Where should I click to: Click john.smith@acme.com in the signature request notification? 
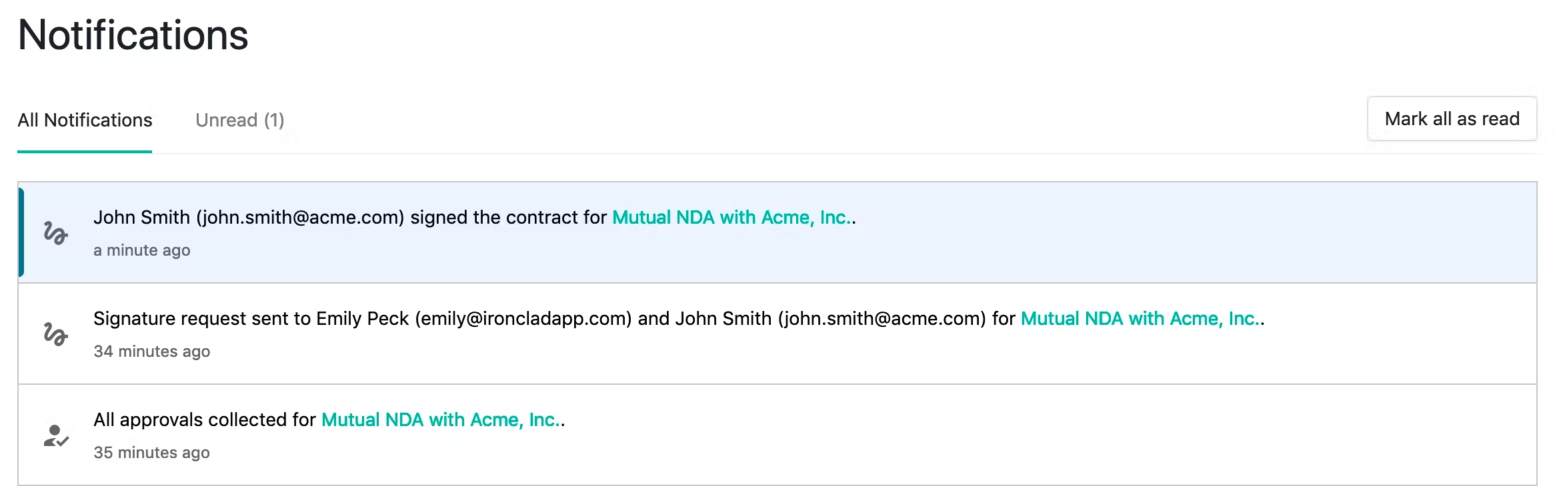tap(882, 319)
